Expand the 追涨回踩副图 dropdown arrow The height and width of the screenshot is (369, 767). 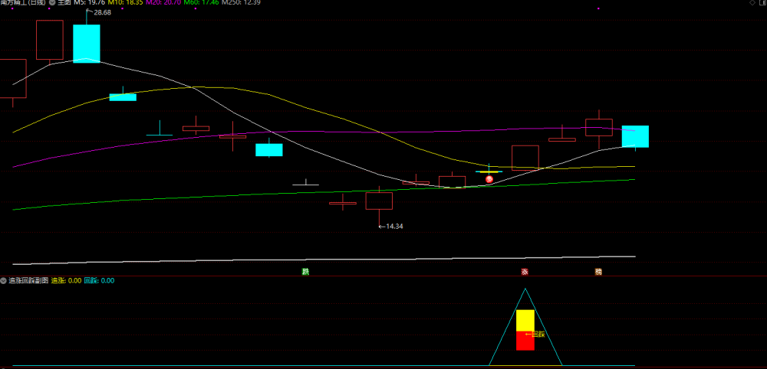click(x=4, y=281)
